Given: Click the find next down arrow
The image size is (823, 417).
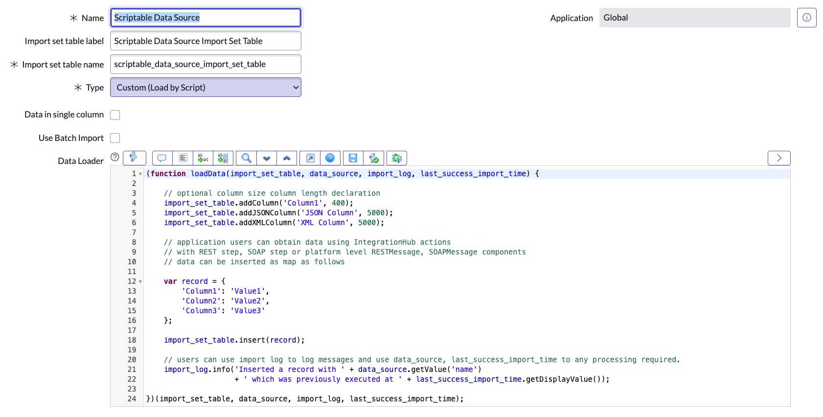Looking at the screenshot, I should (267, 158).
